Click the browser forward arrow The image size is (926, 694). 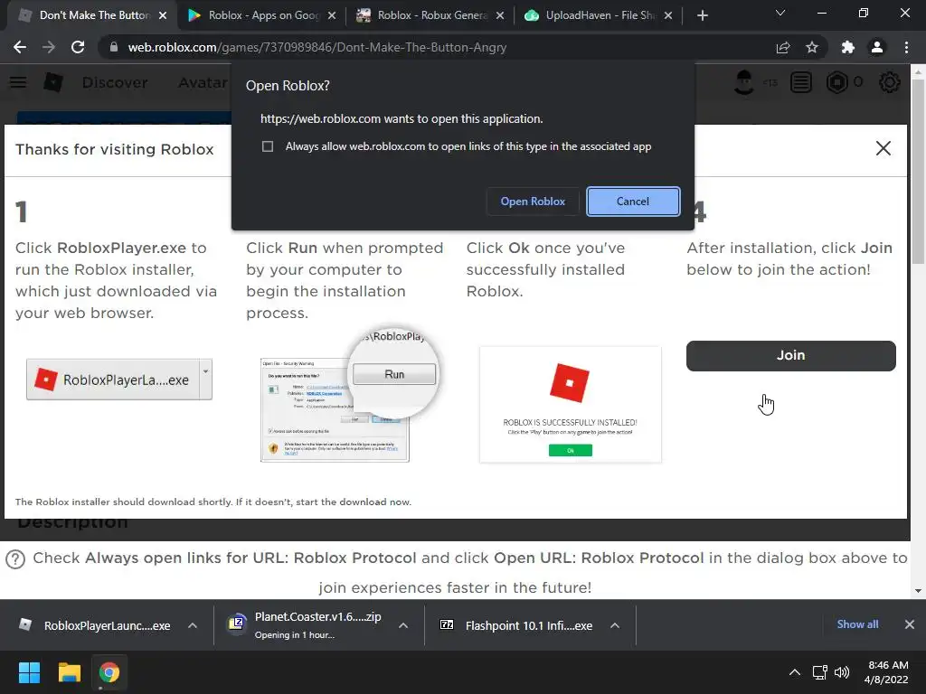(x=49, y=47)
